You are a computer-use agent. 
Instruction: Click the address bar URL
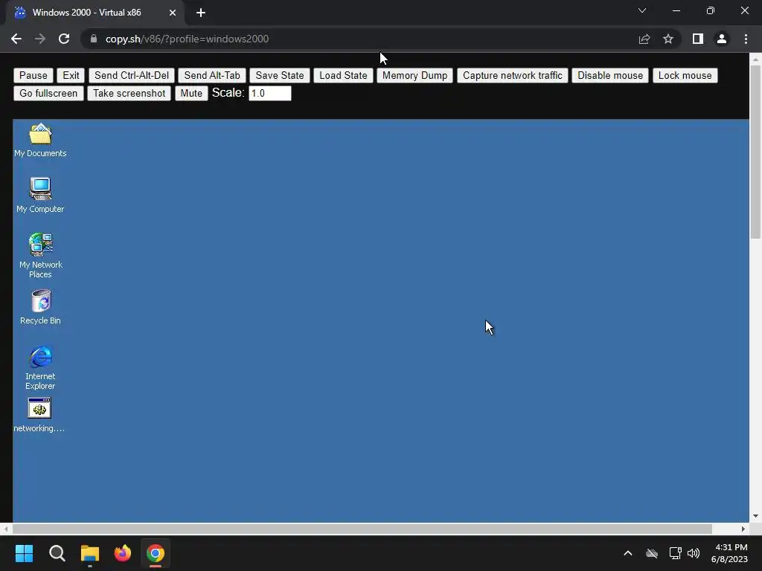click(x=187, y=39)
